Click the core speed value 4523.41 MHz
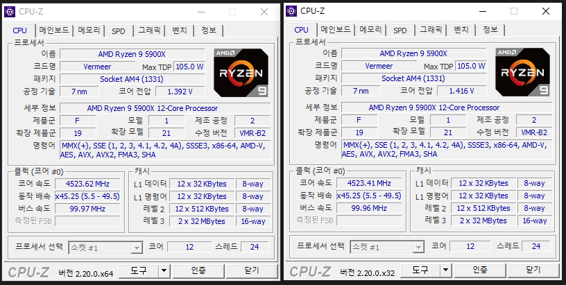Viewport: 566px width, 285px height. (x=369, y=183)
